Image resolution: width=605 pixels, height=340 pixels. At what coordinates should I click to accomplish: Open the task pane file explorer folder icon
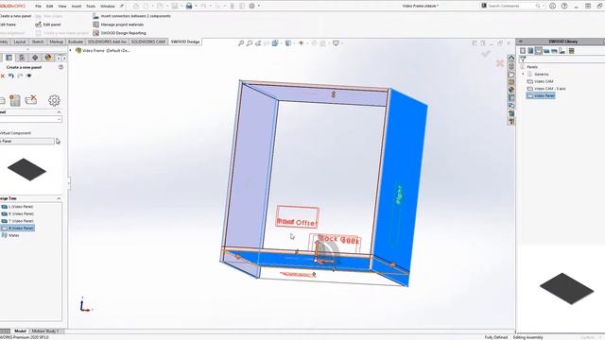tap(511, 74)
